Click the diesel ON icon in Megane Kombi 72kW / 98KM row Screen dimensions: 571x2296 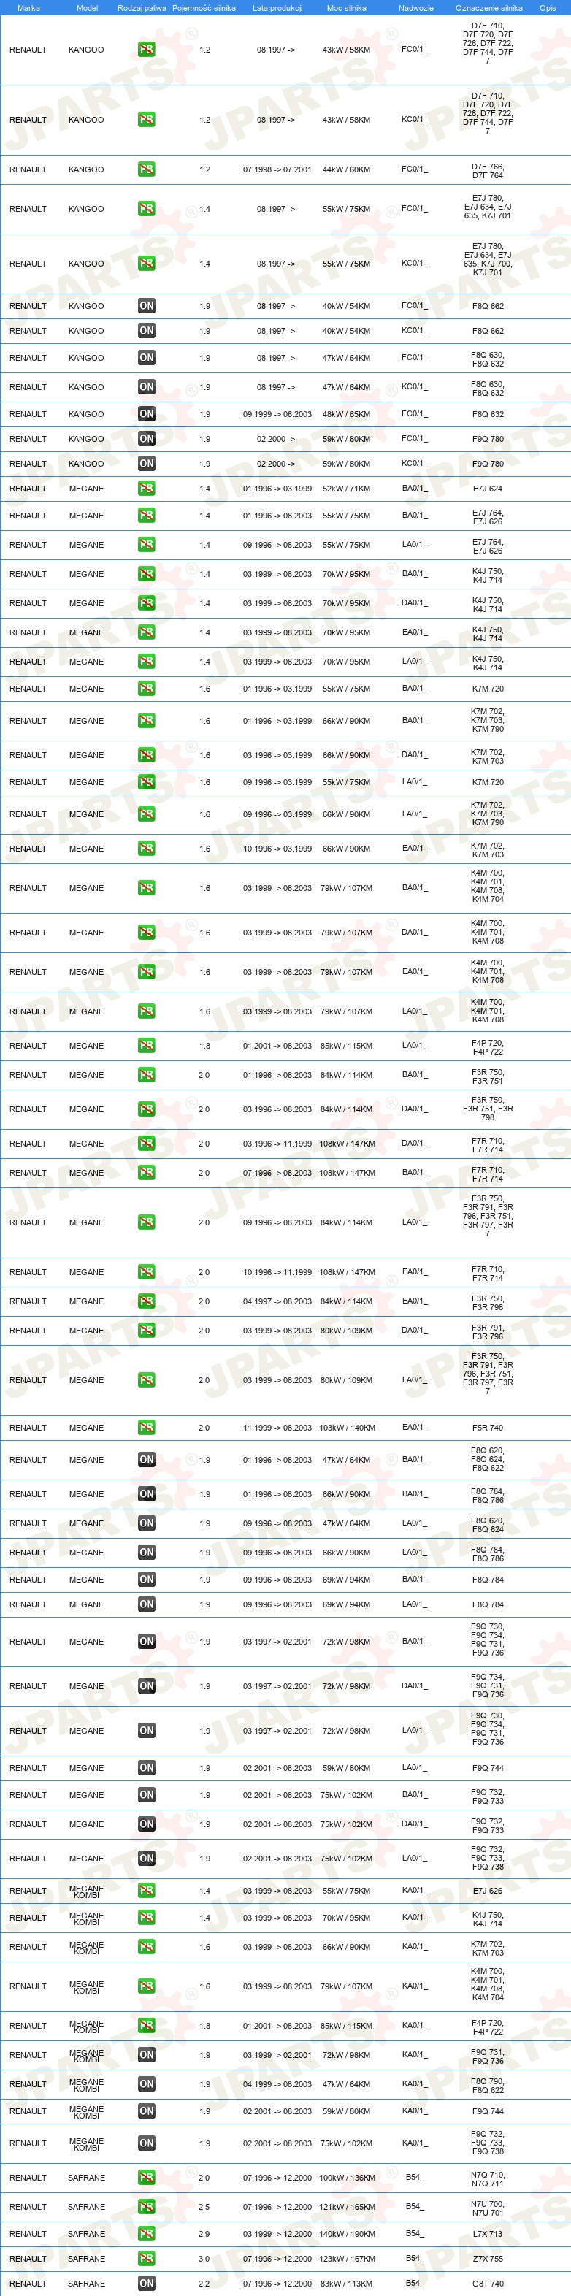(147, 2055)
